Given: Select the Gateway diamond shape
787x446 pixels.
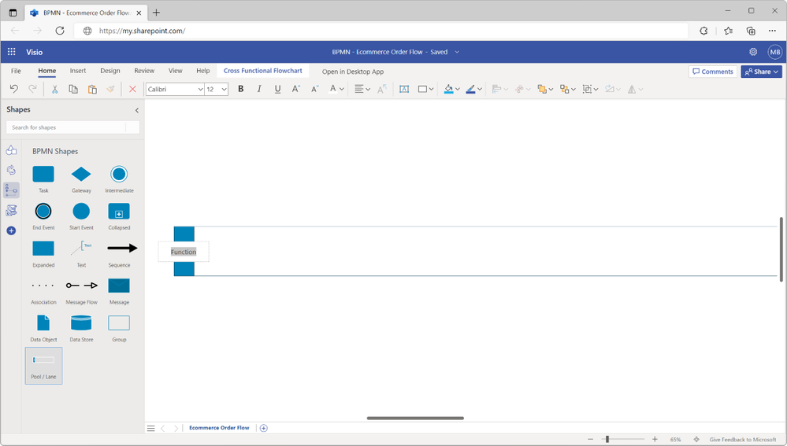Looking at the screenshot, I should (x=81, y=179).
